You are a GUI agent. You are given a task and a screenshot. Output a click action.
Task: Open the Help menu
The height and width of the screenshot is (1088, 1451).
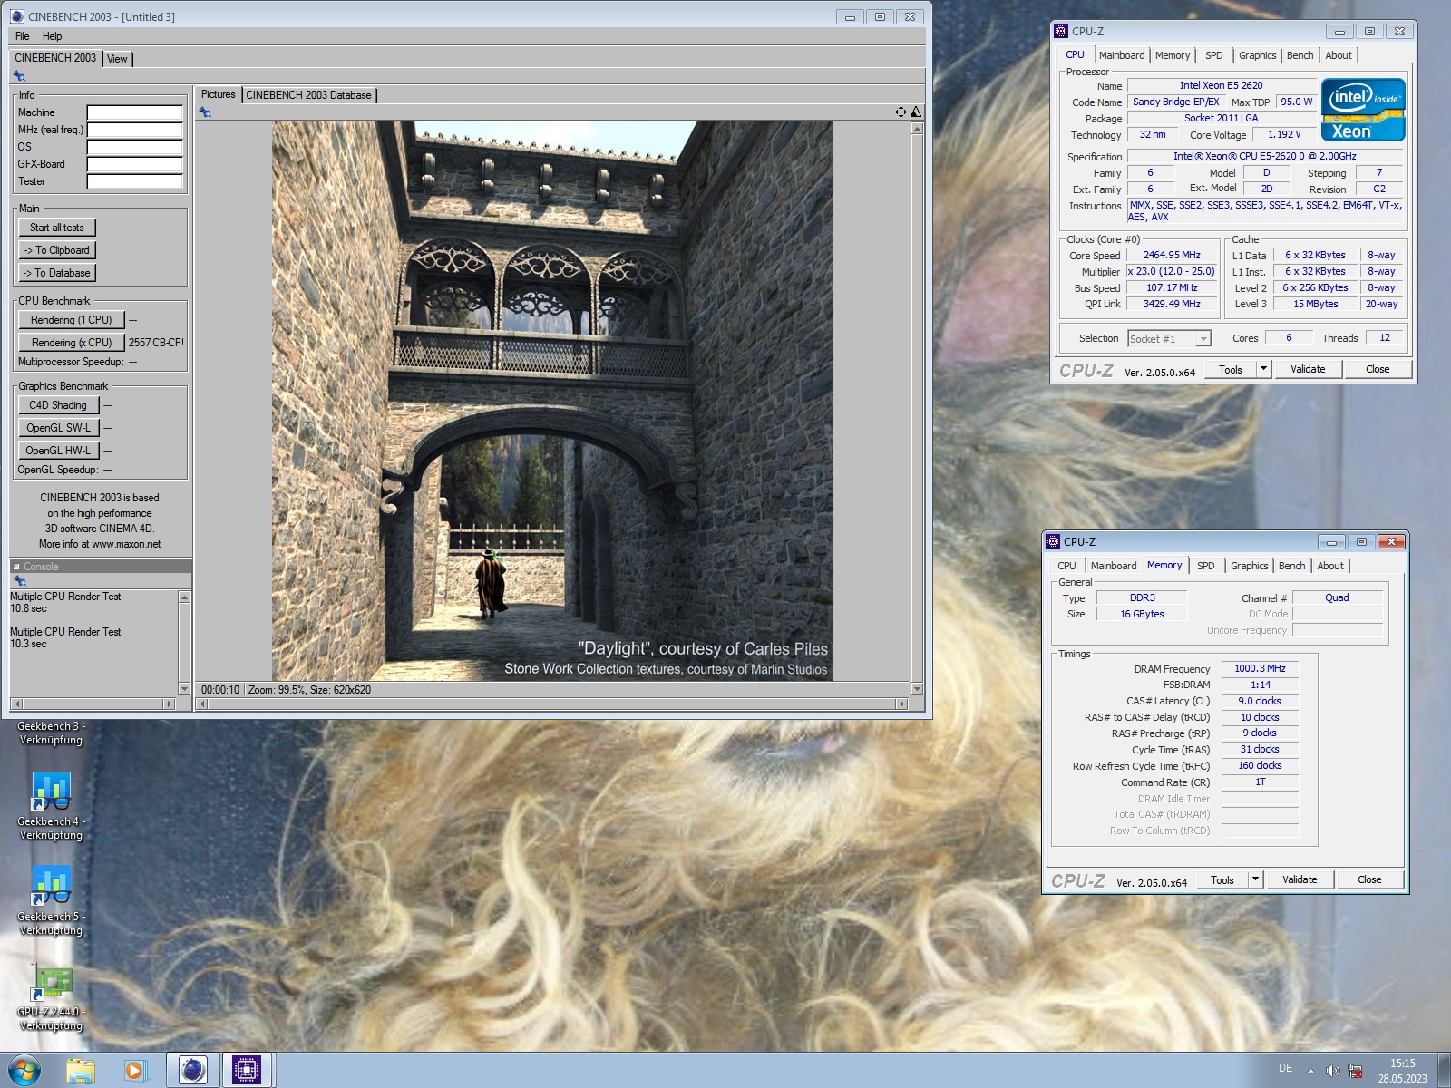point(52,36)
